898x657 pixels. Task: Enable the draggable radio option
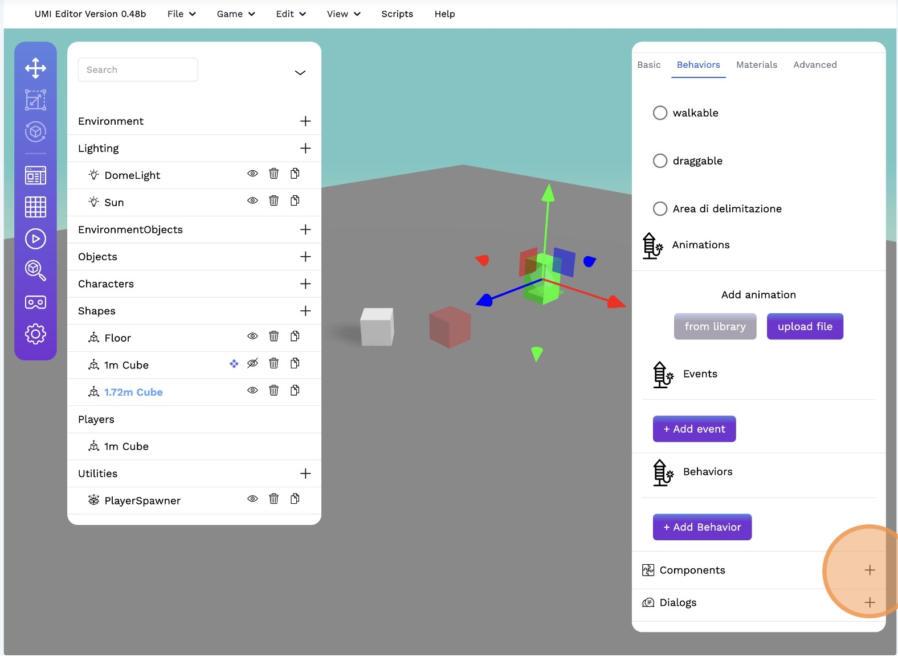click(660, 161)
